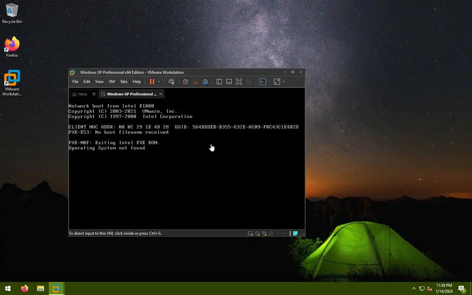Enter full screen mode

tap(239, 82)
